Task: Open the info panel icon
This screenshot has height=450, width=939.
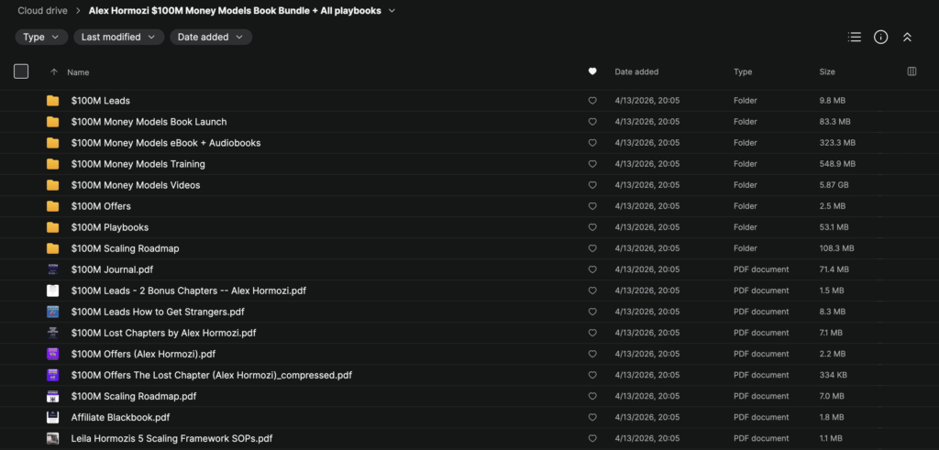Action: click(x=880, y=38)
